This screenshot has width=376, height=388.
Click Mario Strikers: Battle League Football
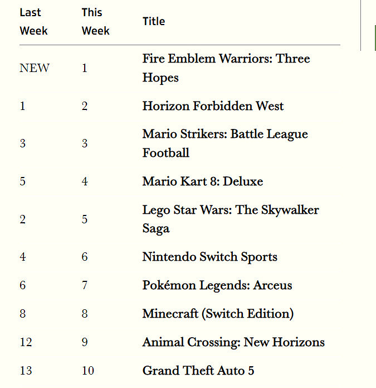pyautogui.click(x=224, y=143)
